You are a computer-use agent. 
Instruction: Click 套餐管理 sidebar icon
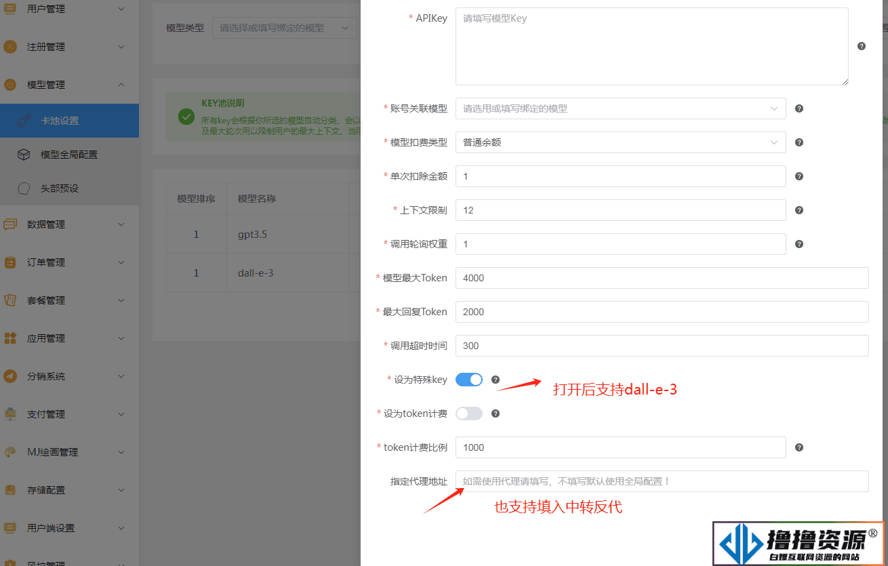[9, 300]
